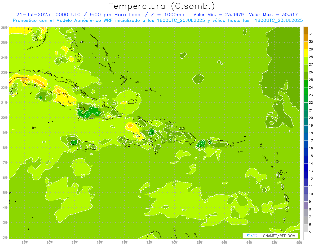Click "Valor Min. = 23.3679" in header
This screenshot has height=246, width=318.
tap(219, 15)
